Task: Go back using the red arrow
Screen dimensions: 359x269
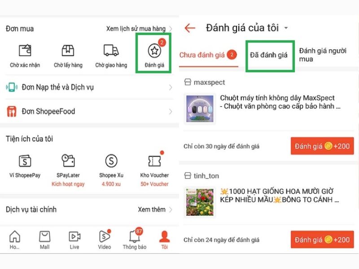Action: click(190, 28)
